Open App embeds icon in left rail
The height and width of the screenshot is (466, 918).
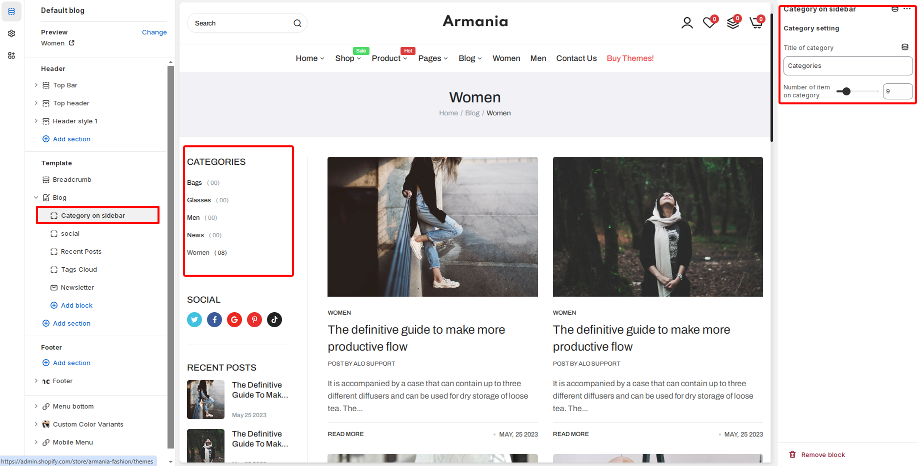click(11, 55)
